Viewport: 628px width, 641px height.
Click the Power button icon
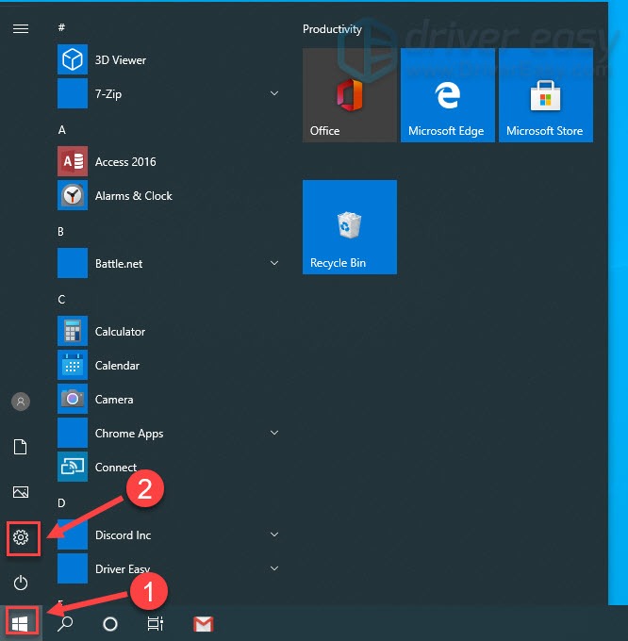click(21, 583)
